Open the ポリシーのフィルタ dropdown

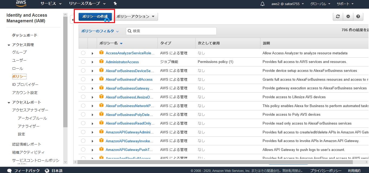[100, 31]
